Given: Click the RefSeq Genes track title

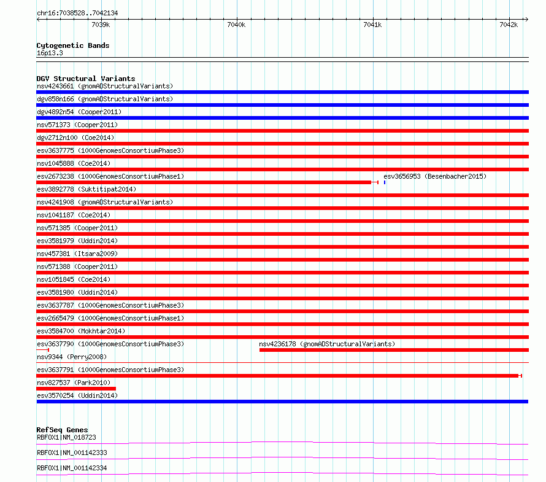Looking at the screenshot, I should 62,430.
